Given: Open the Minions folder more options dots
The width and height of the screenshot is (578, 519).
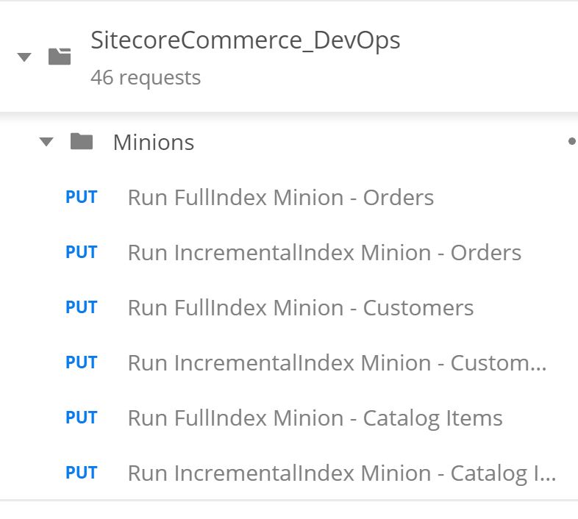Looking at the screenshot, I should [x=572, y=141].
